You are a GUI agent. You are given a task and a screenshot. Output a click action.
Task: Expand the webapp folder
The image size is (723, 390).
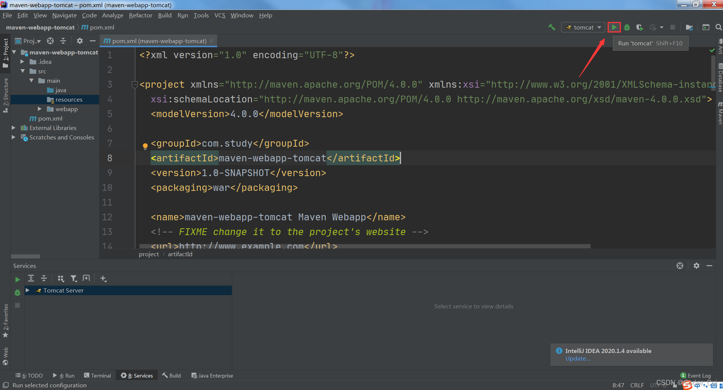[x=40, y=109]
